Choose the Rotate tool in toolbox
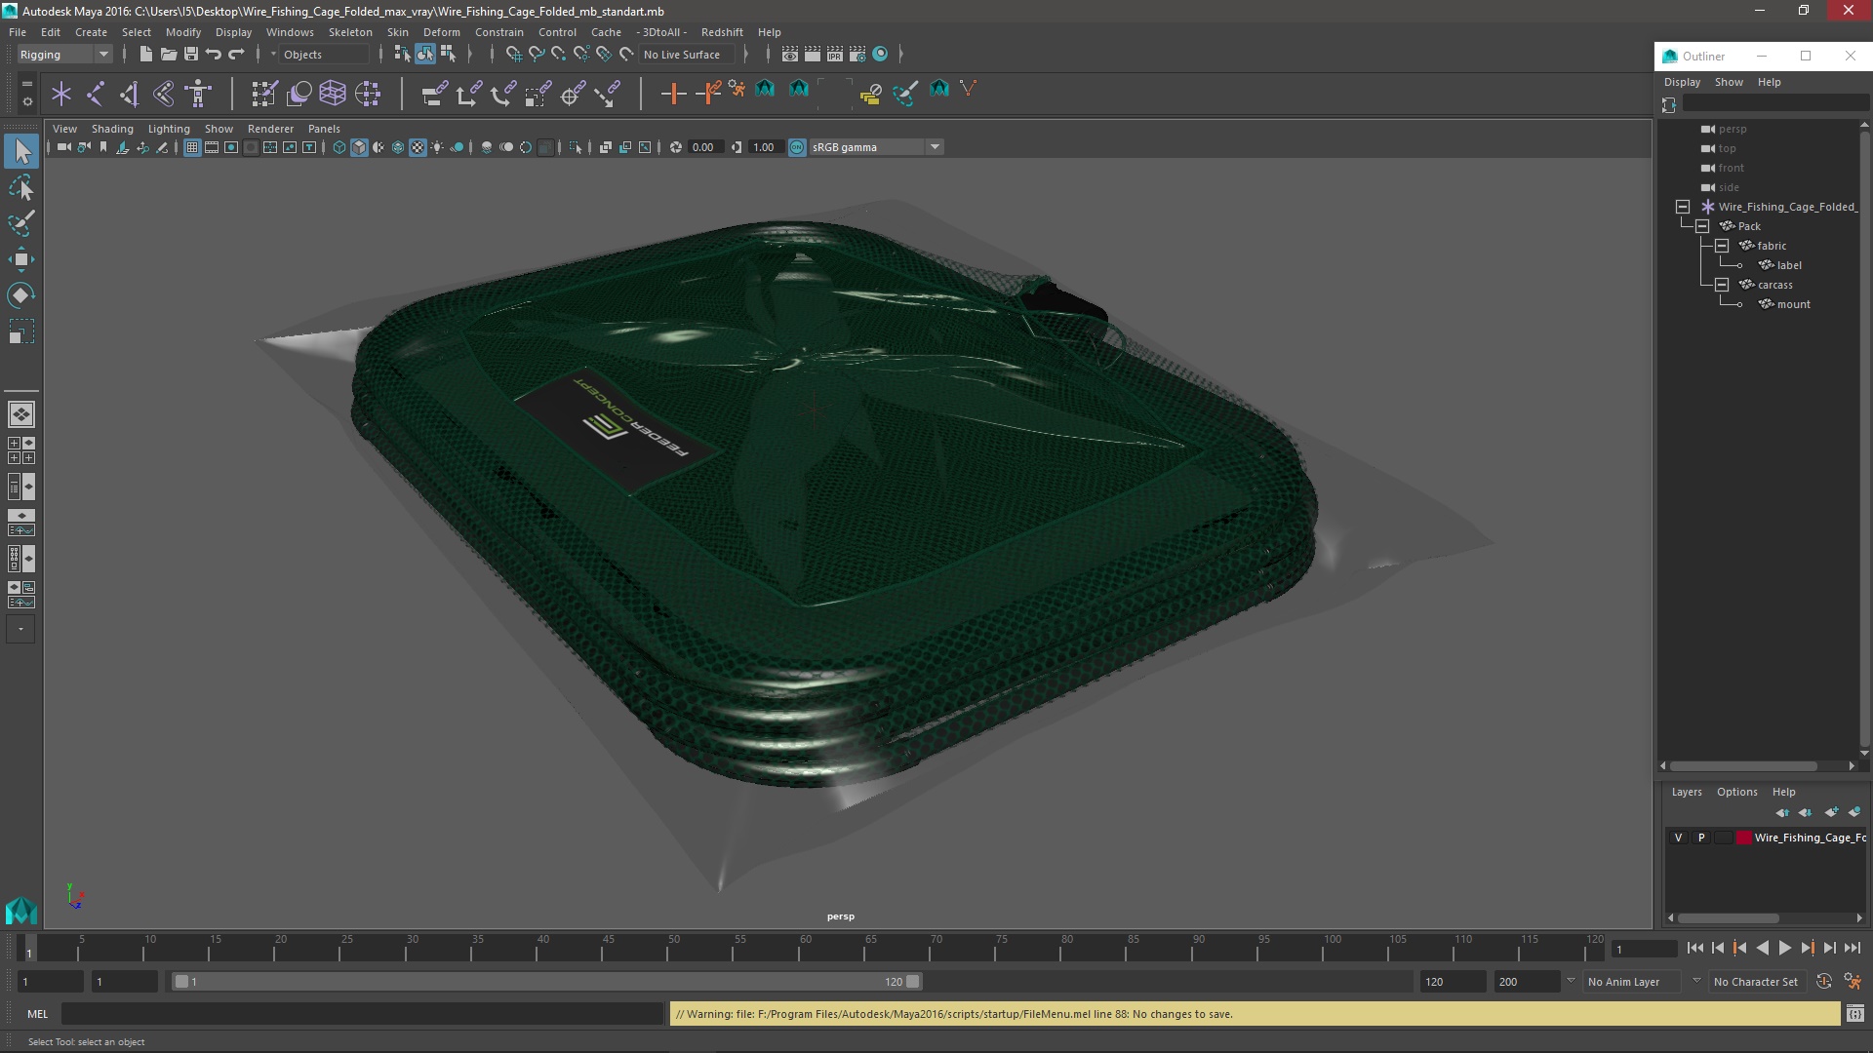The height and width of the screenshot is (1053, 1873). 21,295
